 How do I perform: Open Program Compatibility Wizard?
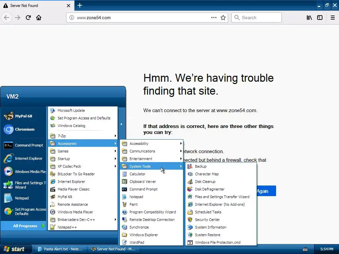click(x=152, y=212)
